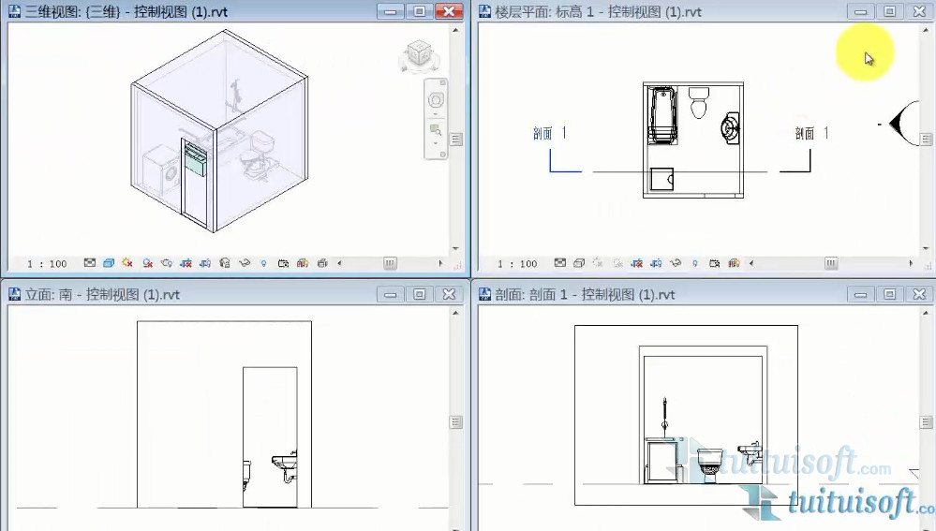Click the floor plan horizontal scrollbar thumb
Screen dimensions: 936x531
[831, 263]
